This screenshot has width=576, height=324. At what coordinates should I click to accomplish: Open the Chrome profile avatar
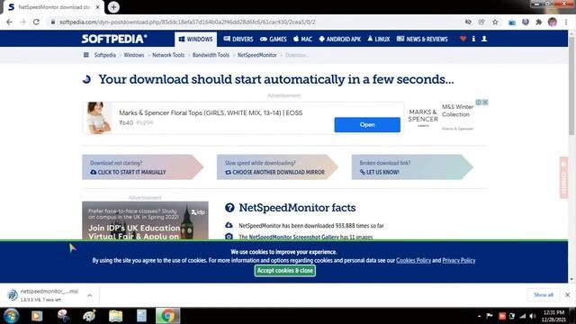[x=552, y=22]
